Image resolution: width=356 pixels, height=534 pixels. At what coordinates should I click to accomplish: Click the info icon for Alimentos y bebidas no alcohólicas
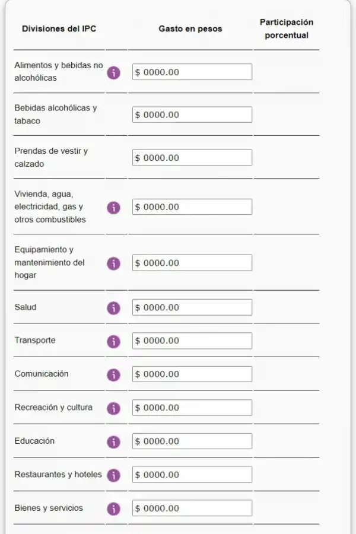(x=113, y=72)
